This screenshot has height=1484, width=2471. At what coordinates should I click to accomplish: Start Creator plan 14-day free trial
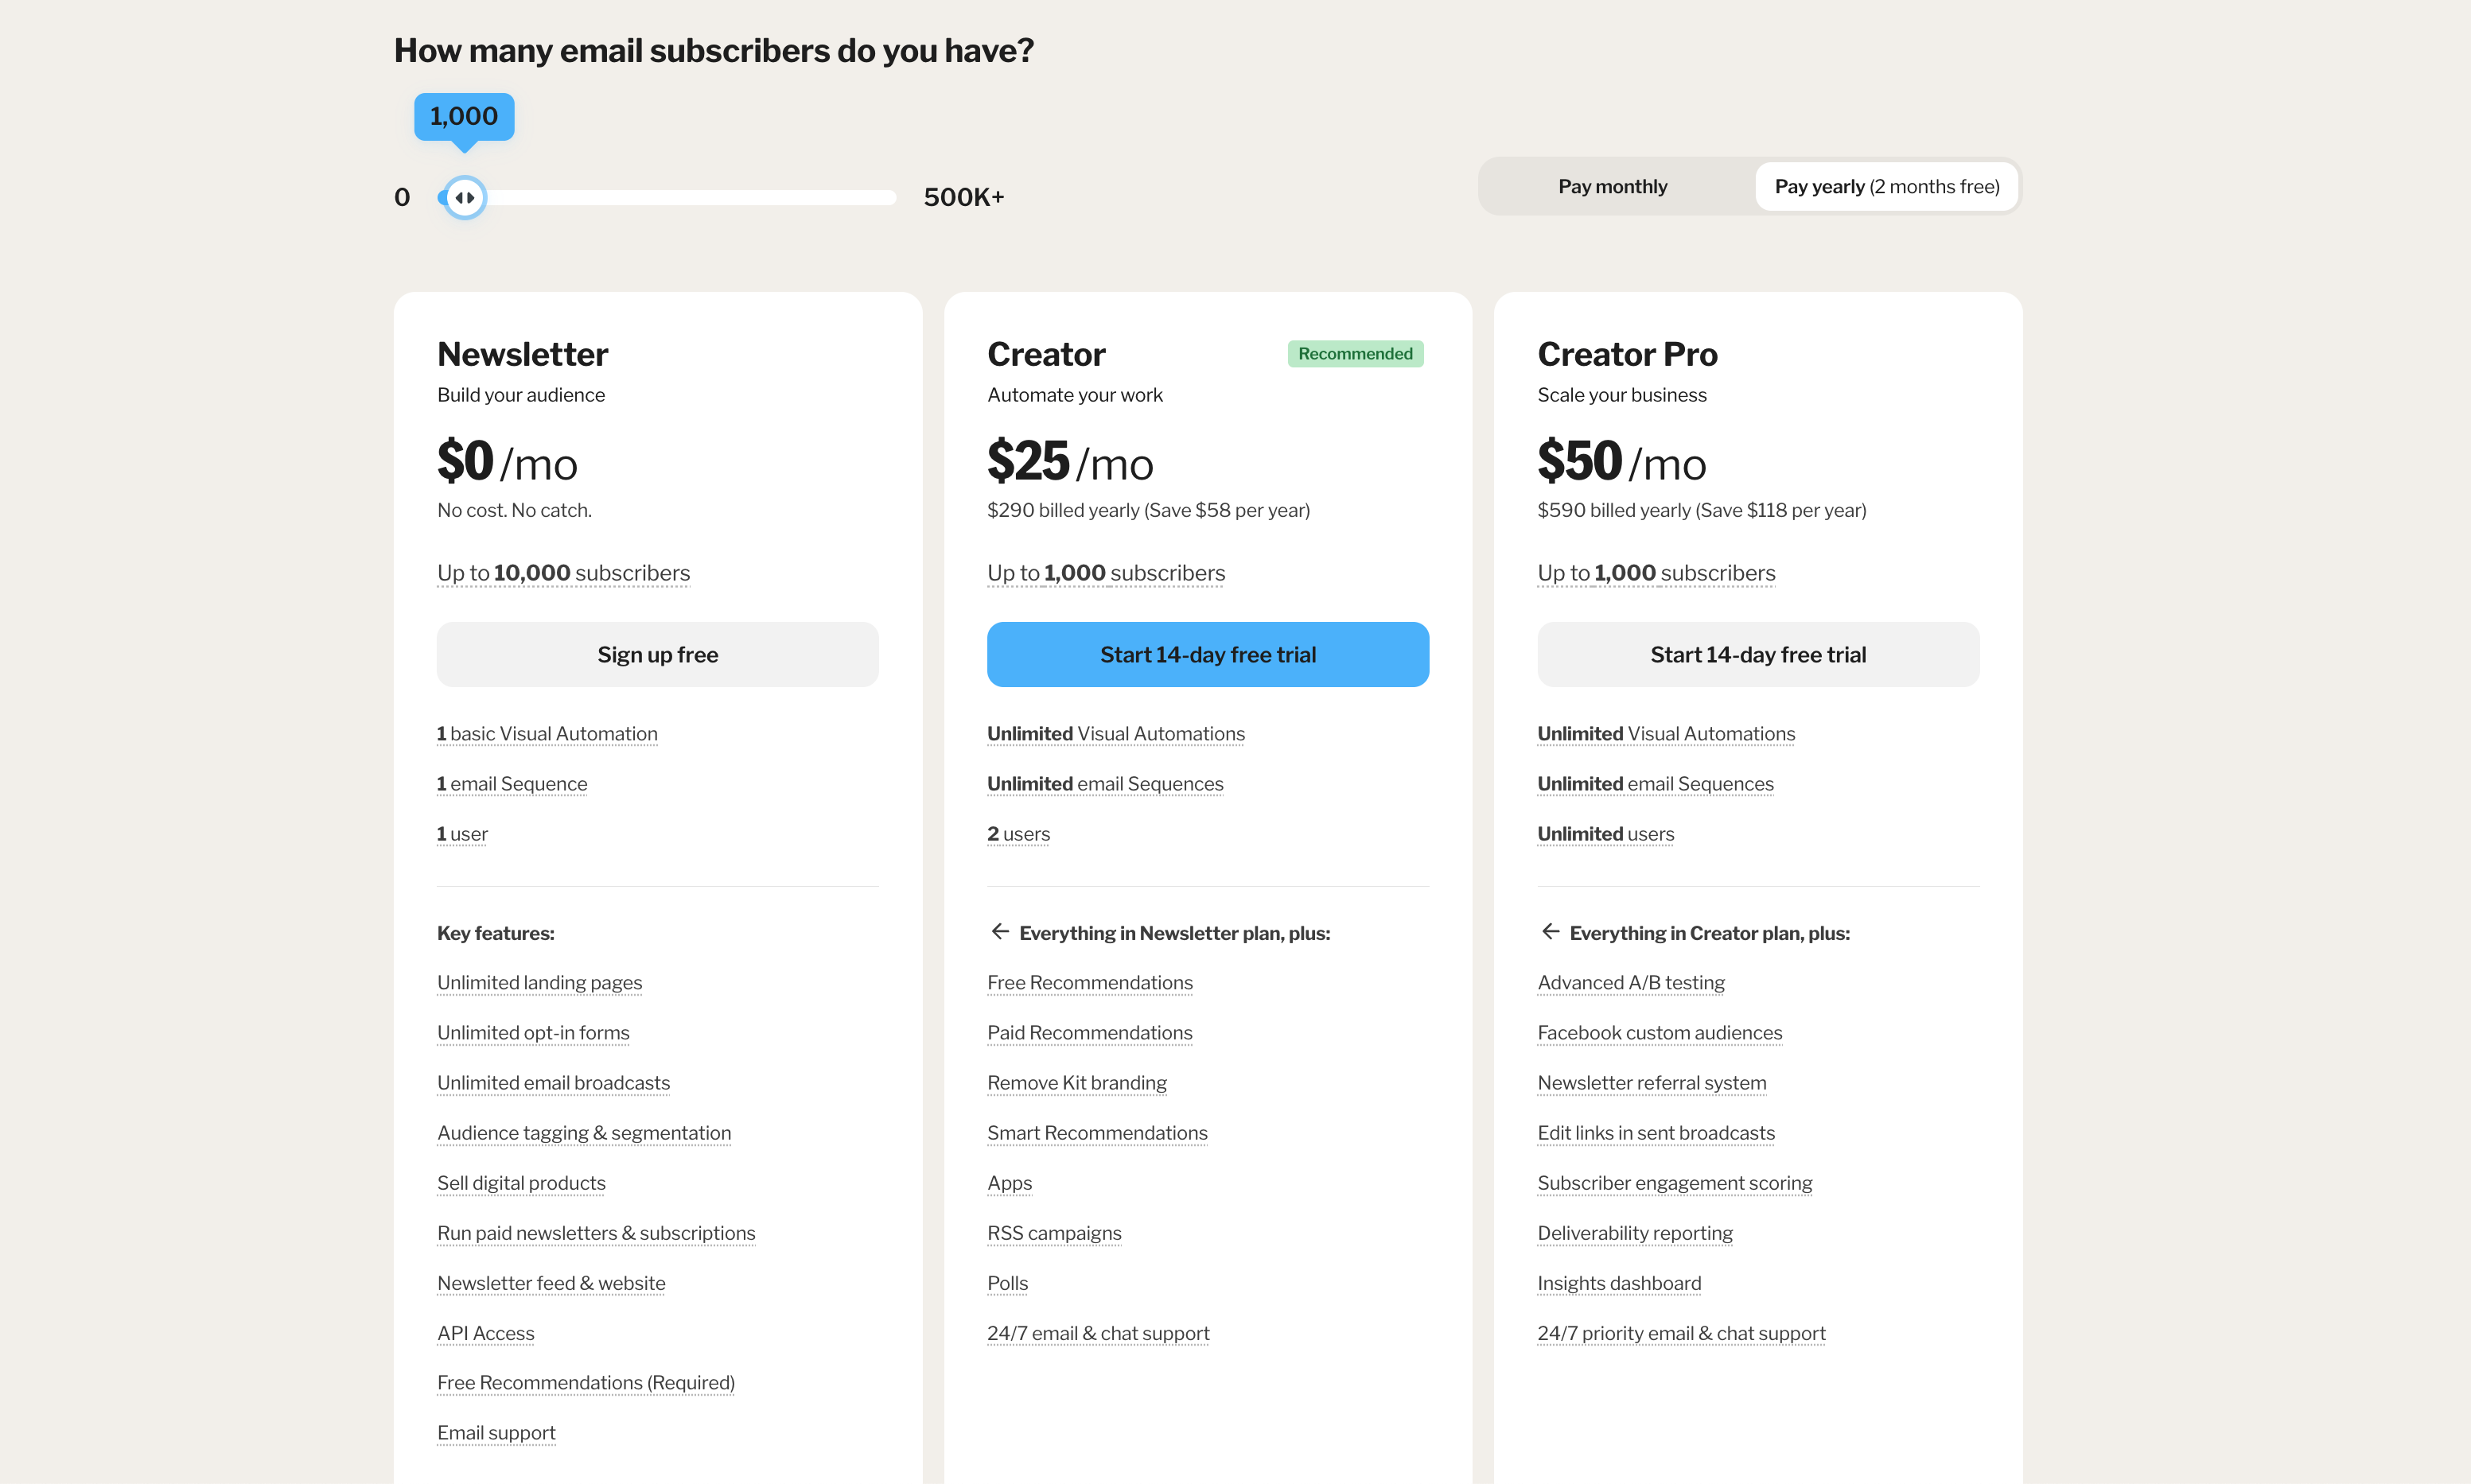(x=1208, y=655)
